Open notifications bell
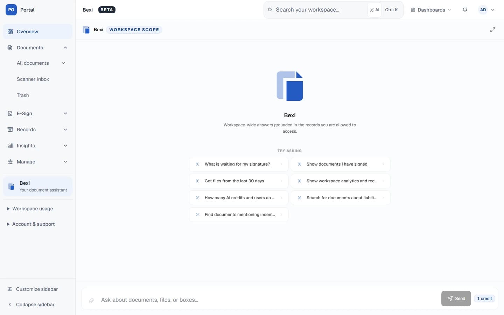The height and width of the screenshot is (315, 504). click(465, 10)
